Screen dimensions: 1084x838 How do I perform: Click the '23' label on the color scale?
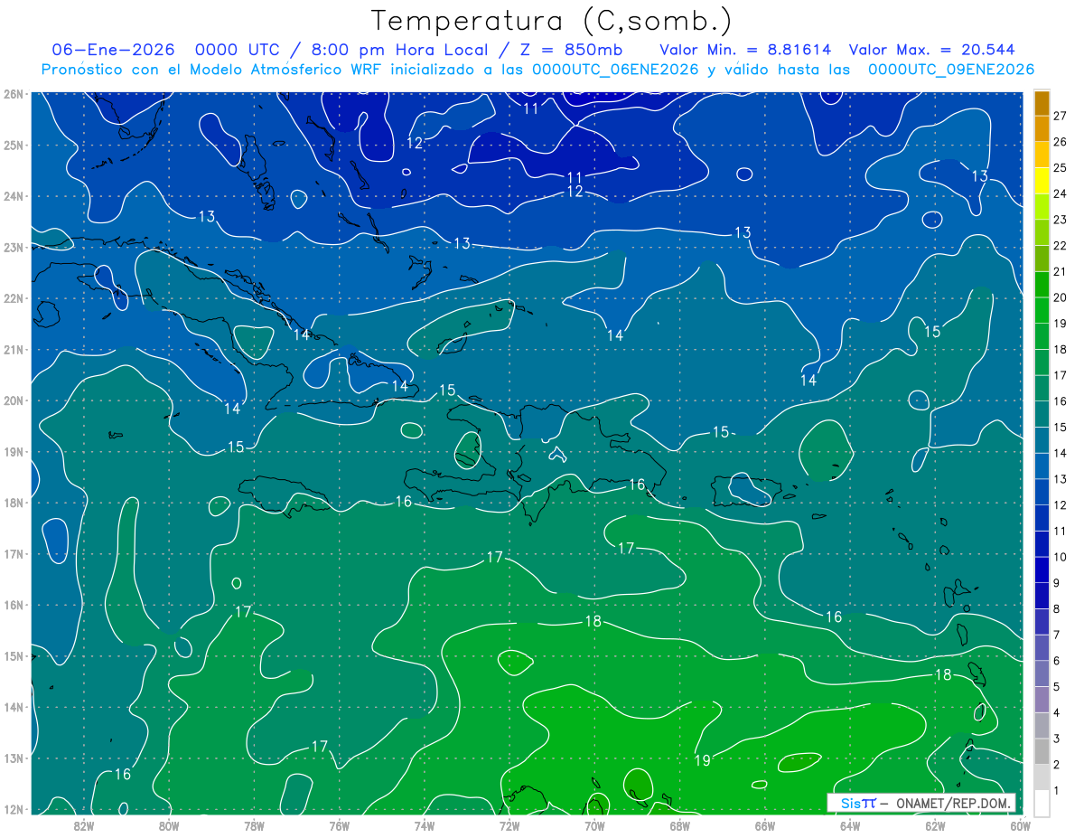[1061, 220]
